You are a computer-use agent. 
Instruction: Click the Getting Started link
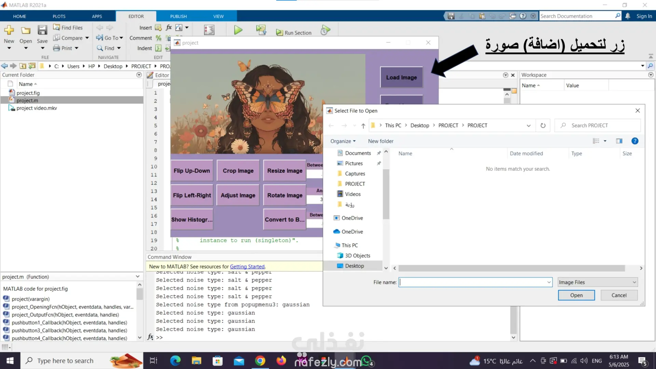(x=247, y=266)
